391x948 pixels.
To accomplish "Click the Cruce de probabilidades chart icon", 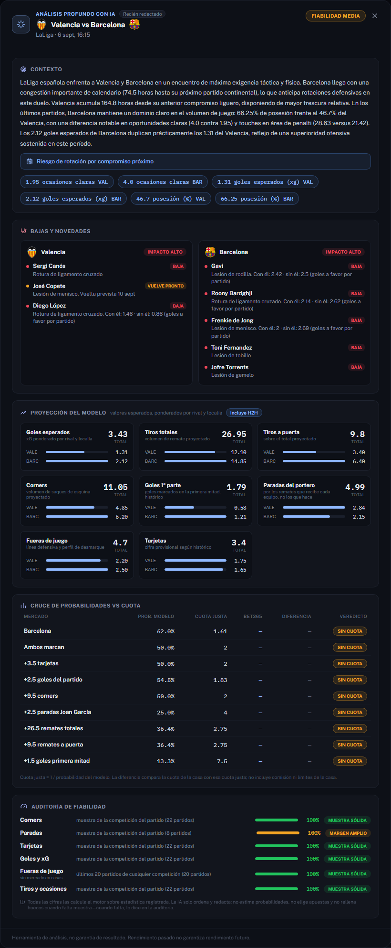I will coord(23,606).
